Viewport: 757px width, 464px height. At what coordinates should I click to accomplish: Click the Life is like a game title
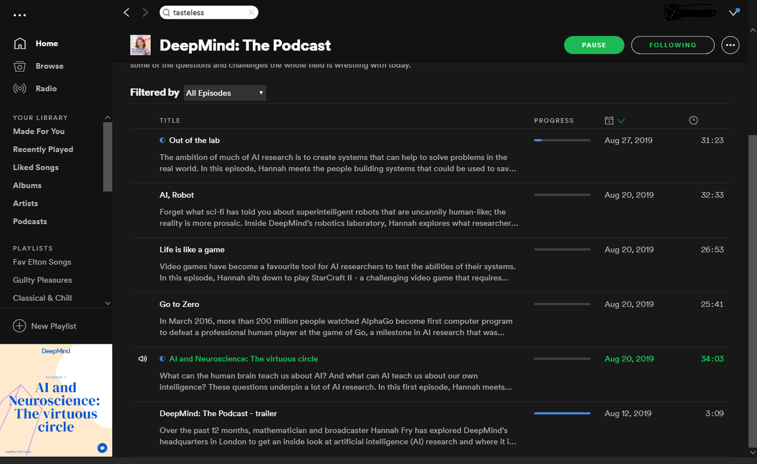click(x=192, y=250)
